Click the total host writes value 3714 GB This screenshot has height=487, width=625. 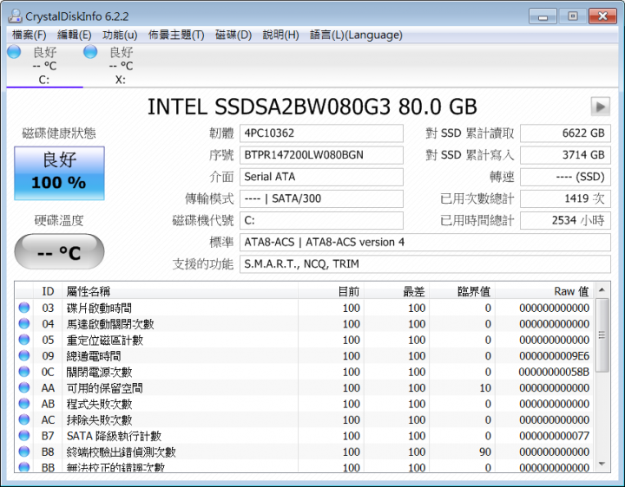point(565,155)
